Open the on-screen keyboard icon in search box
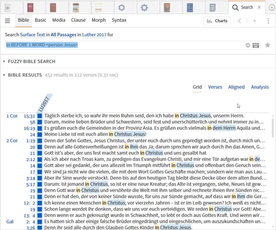Screen dimensions: 276x230 (x=255, y=45)
